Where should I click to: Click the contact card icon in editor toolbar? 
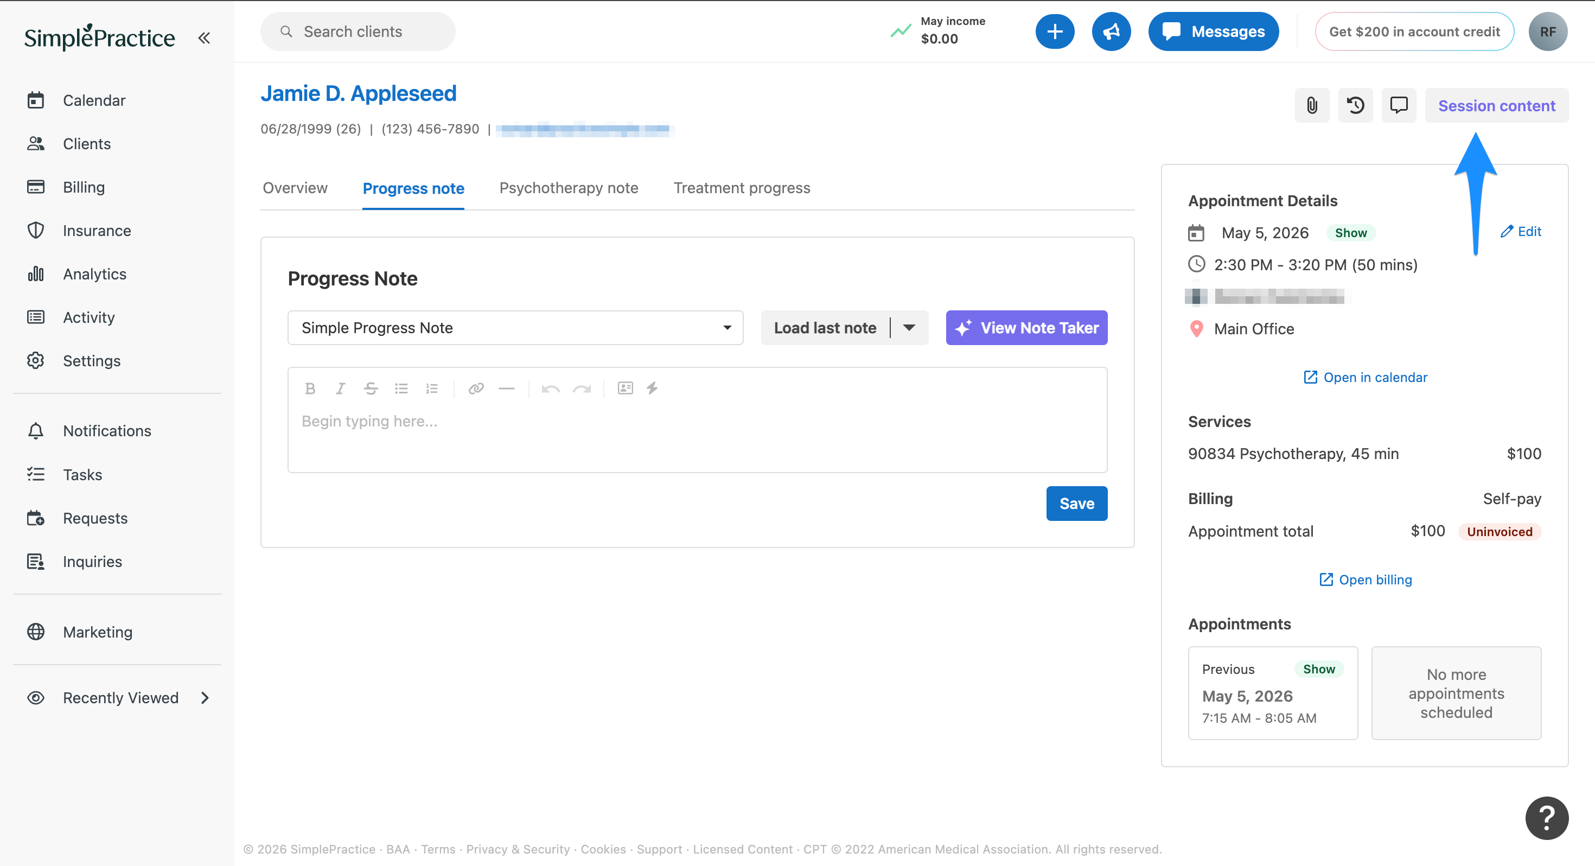[x=626, y=388]
